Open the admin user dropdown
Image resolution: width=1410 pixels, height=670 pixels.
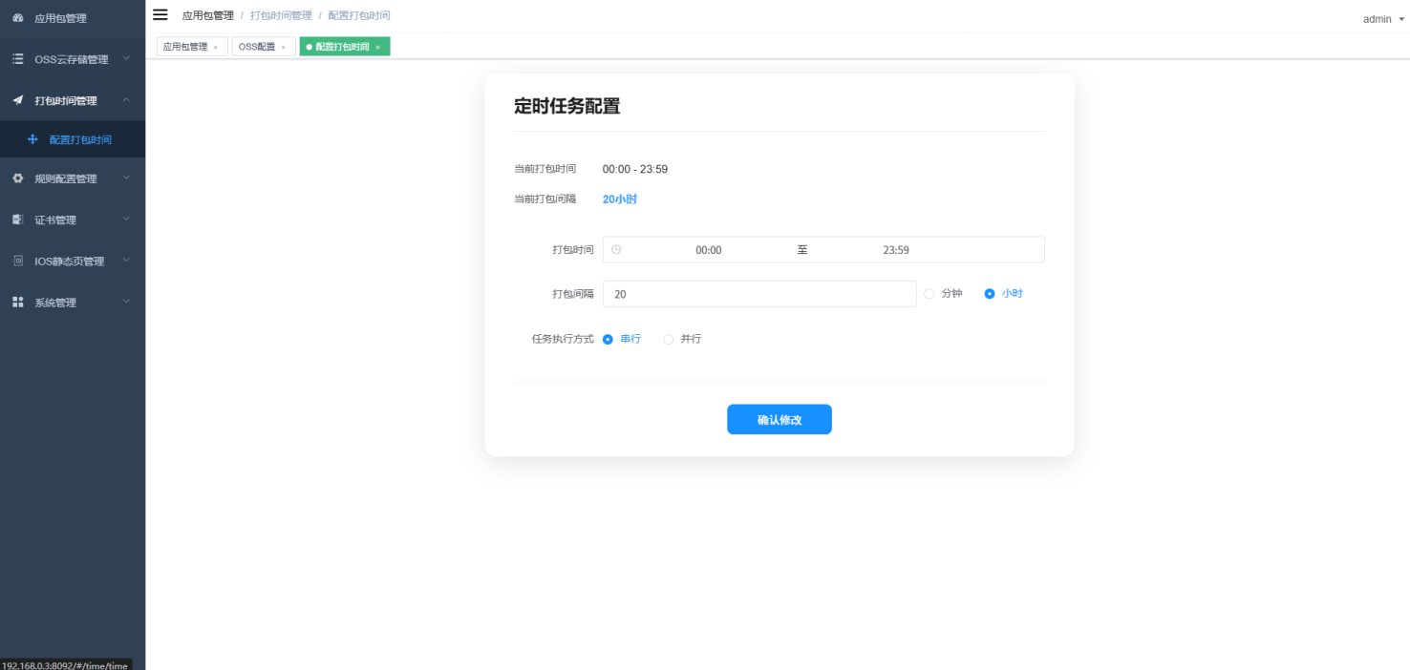tap(1383, 19)
